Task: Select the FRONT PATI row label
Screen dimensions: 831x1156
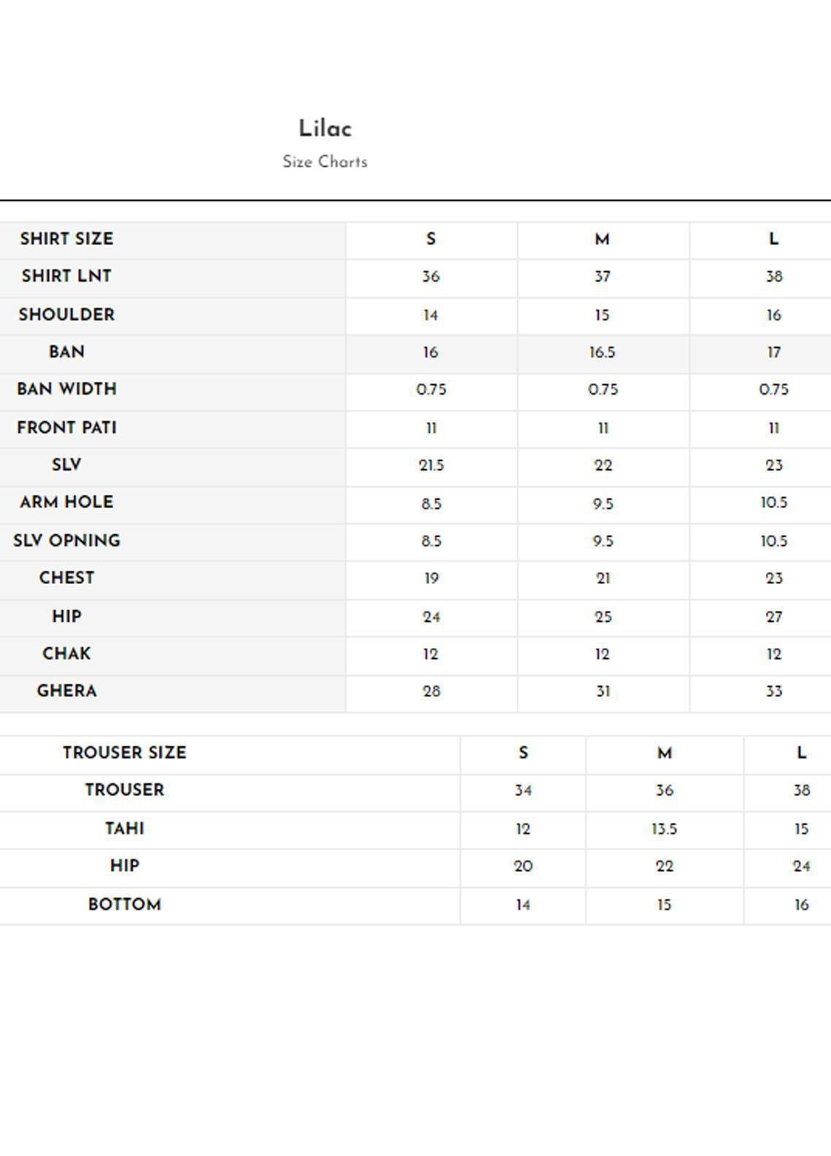Action: [x=66, y=428]
